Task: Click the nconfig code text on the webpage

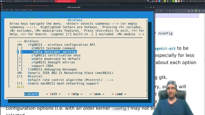Action: [165, 33]
